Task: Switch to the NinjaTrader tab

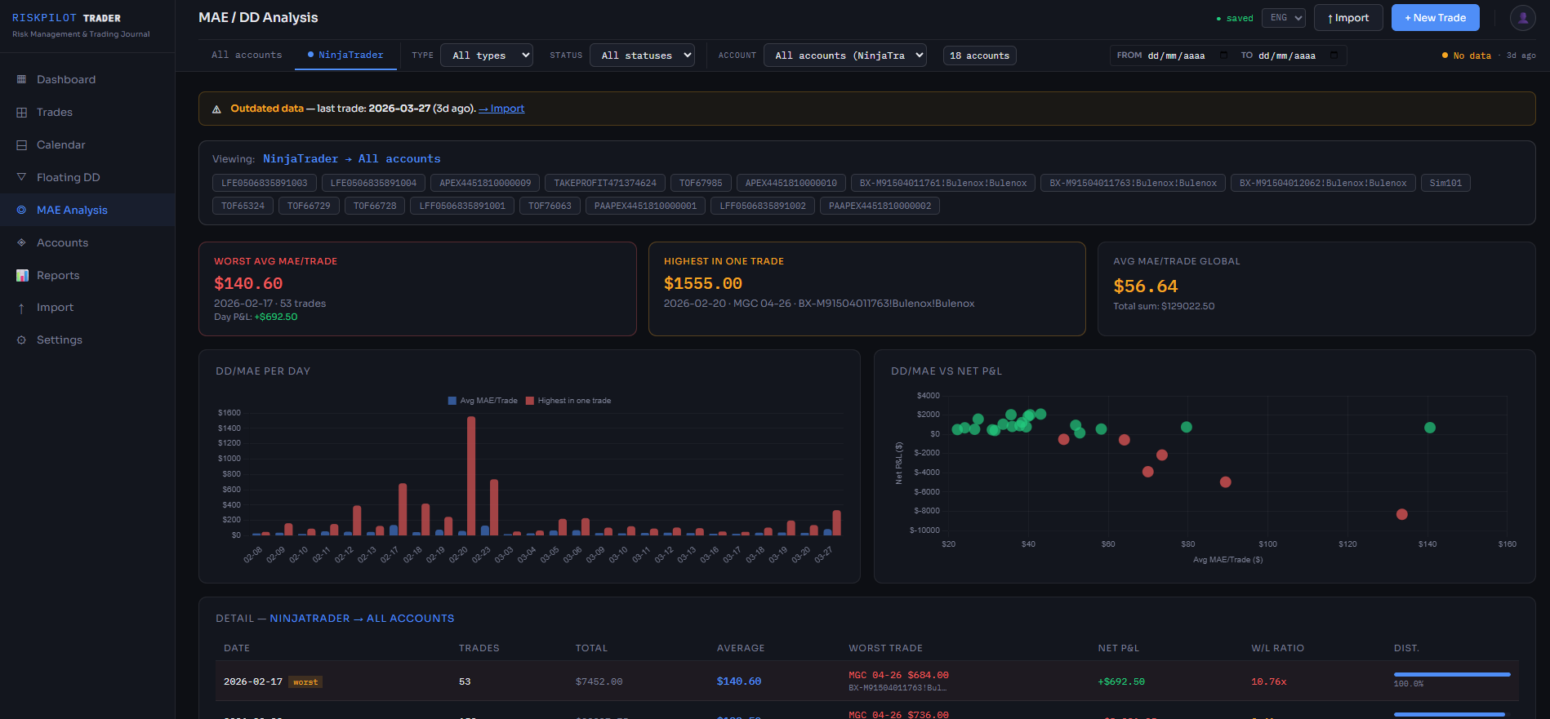Action: pos(345,55)
